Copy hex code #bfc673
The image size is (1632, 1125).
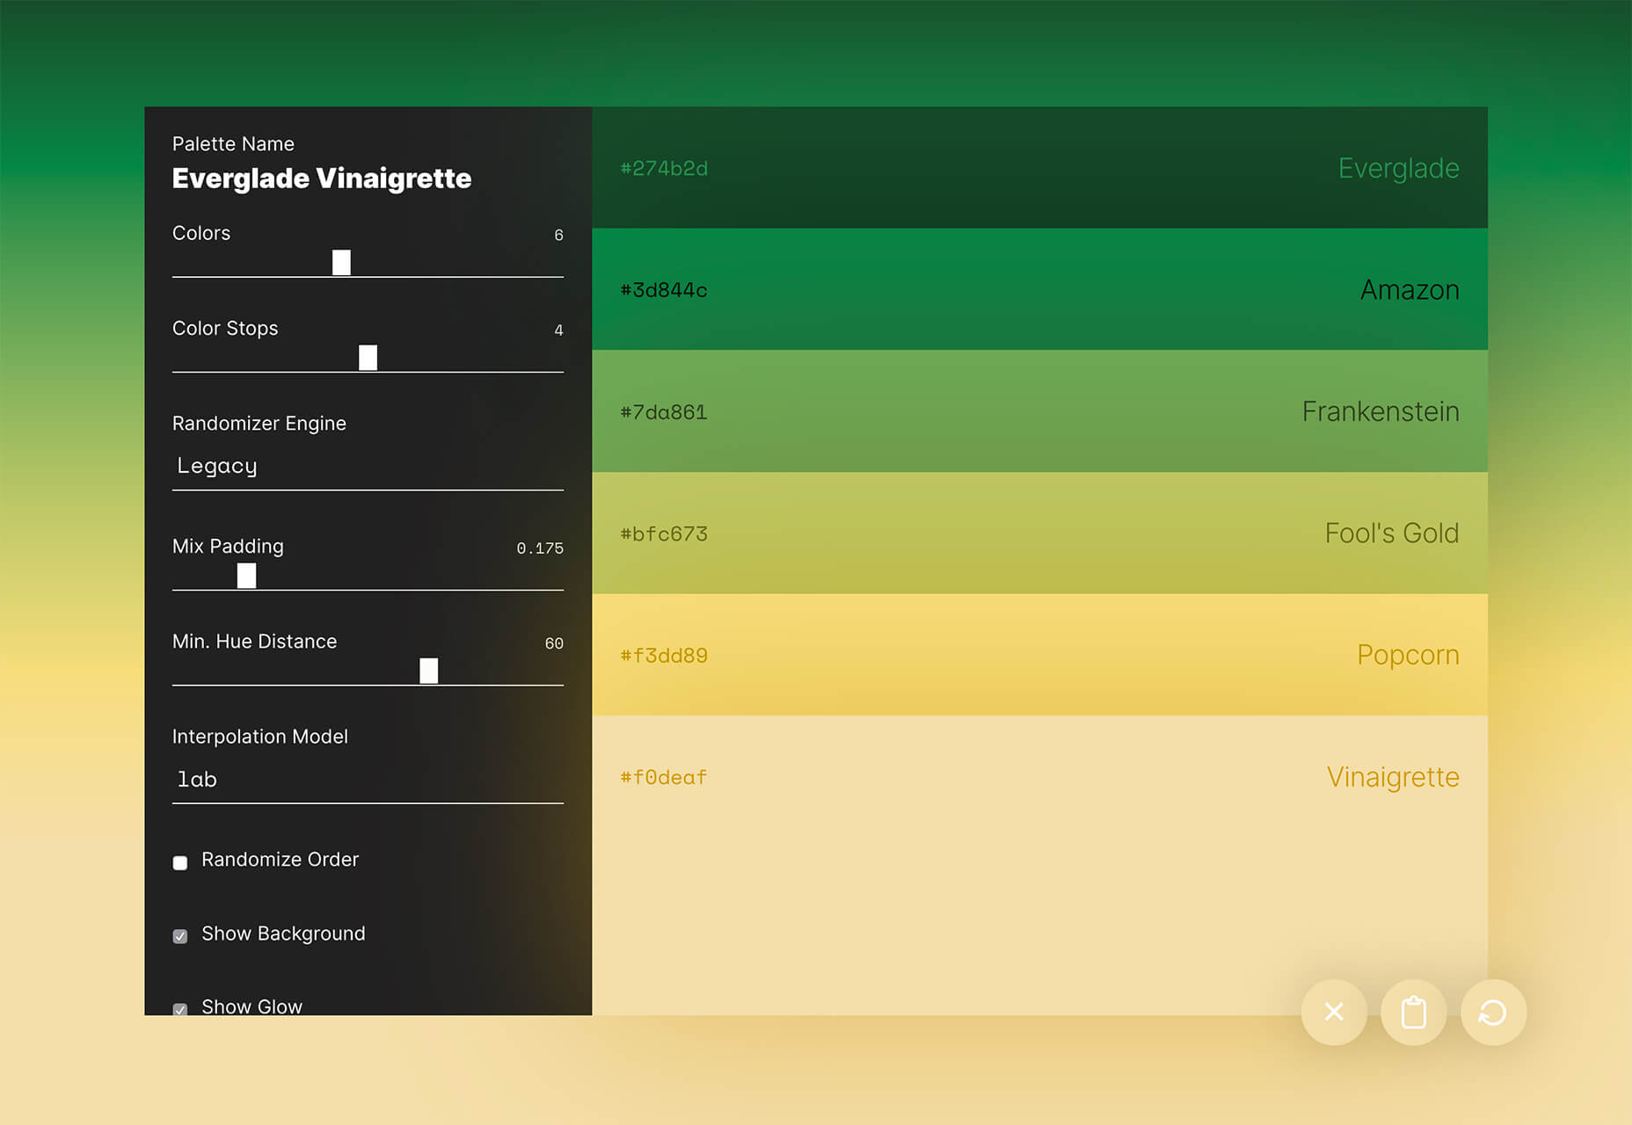[x=664, y=533]
